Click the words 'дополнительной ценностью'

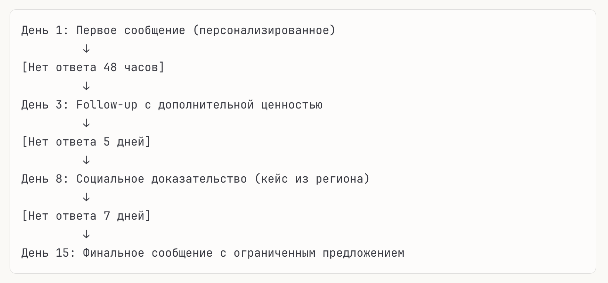click(x=240, y=105)
